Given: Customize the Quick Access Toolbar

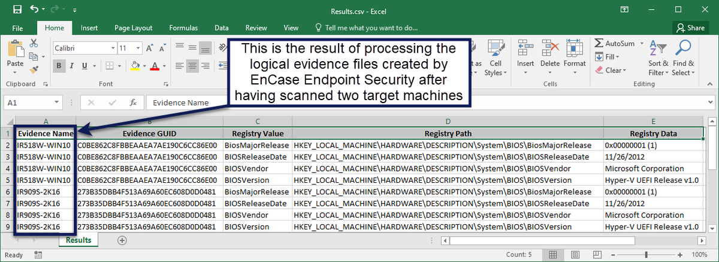Looking at the screenshot, I should coord(74,11).
